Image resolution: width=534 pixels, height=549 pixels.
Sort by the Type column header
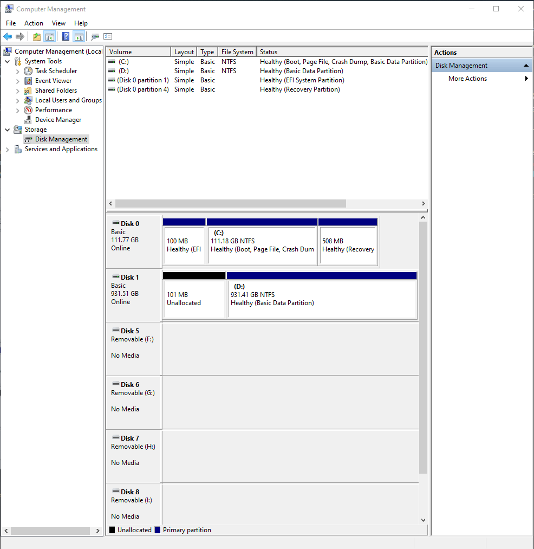point(207,52)
